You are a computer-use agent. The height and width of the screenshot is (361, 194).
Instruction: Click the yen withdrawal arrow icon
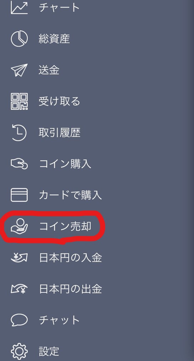tap(19, 289)
